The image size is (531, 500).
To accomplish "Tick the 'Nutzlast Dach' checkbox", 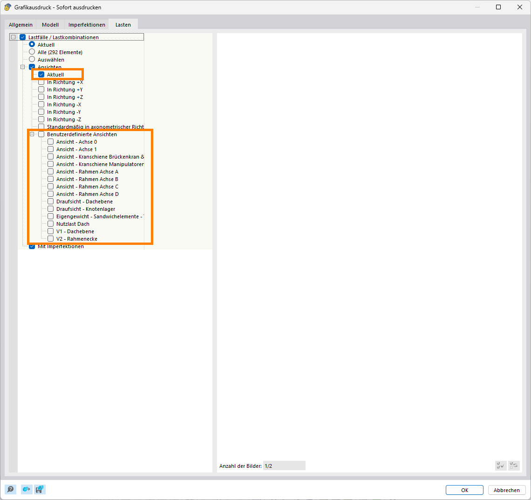I will [51, 224].
